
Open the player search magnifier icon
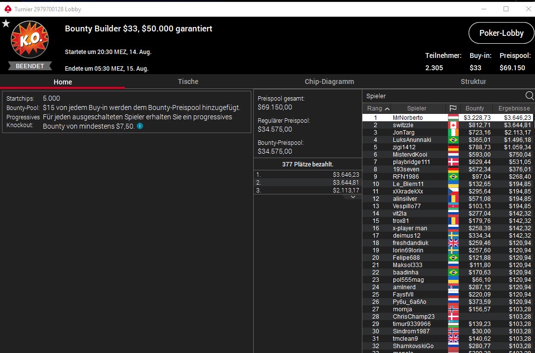[529, 96]
